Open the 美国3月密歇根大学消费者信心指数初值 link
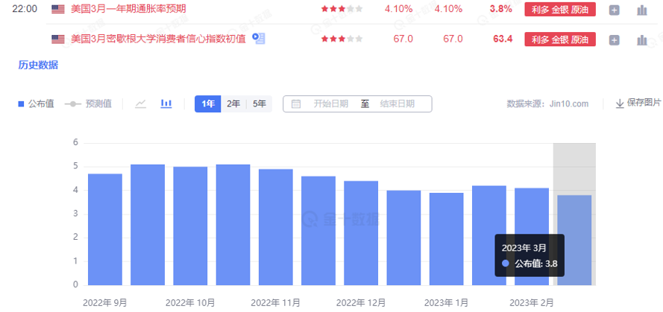This screenshot has height=312, width=663. pyautogui.click(x=160, y=39)
